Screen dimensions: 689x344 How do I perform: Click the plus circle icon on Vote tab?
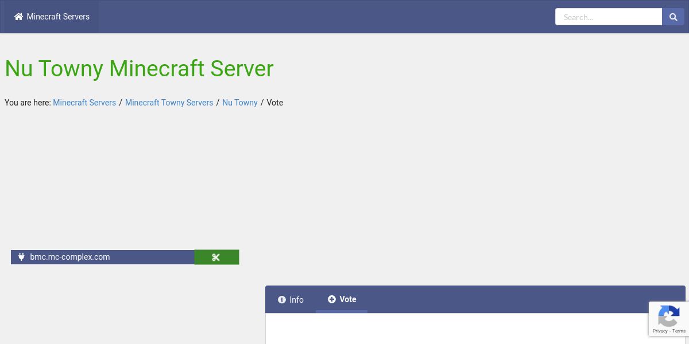pos(332,299)
